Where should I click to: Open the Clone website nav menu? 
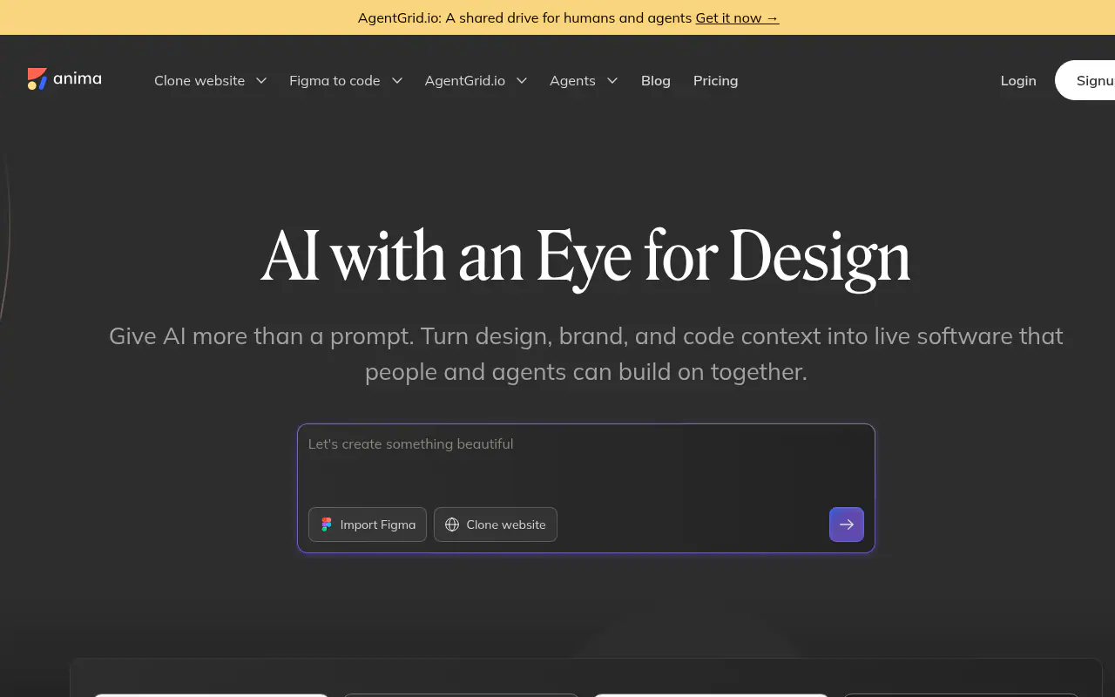199,80
